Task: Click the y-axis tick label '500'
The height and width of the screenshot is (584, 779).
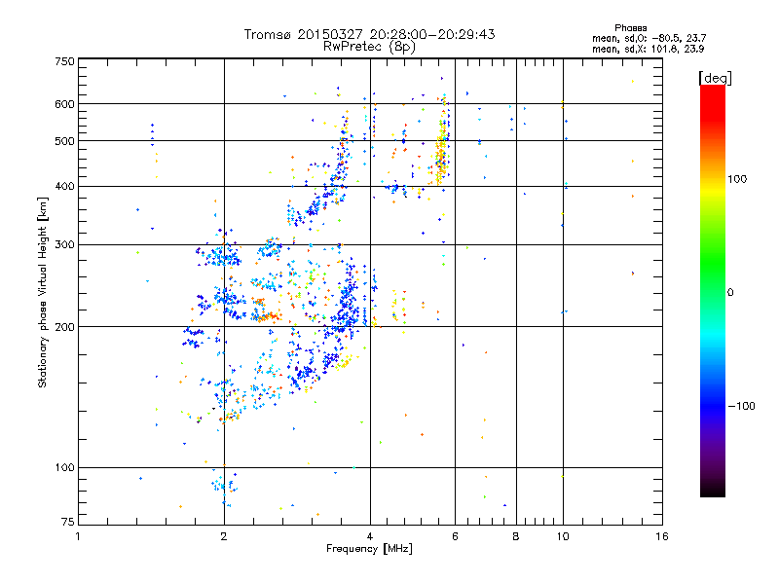Action: 64,141
